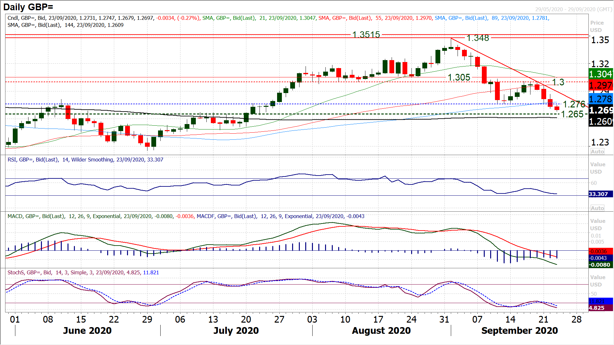Select the green 1.304 SMA price tag
The height and width of the screenshot is (345, 614).
tap(600, 74)
